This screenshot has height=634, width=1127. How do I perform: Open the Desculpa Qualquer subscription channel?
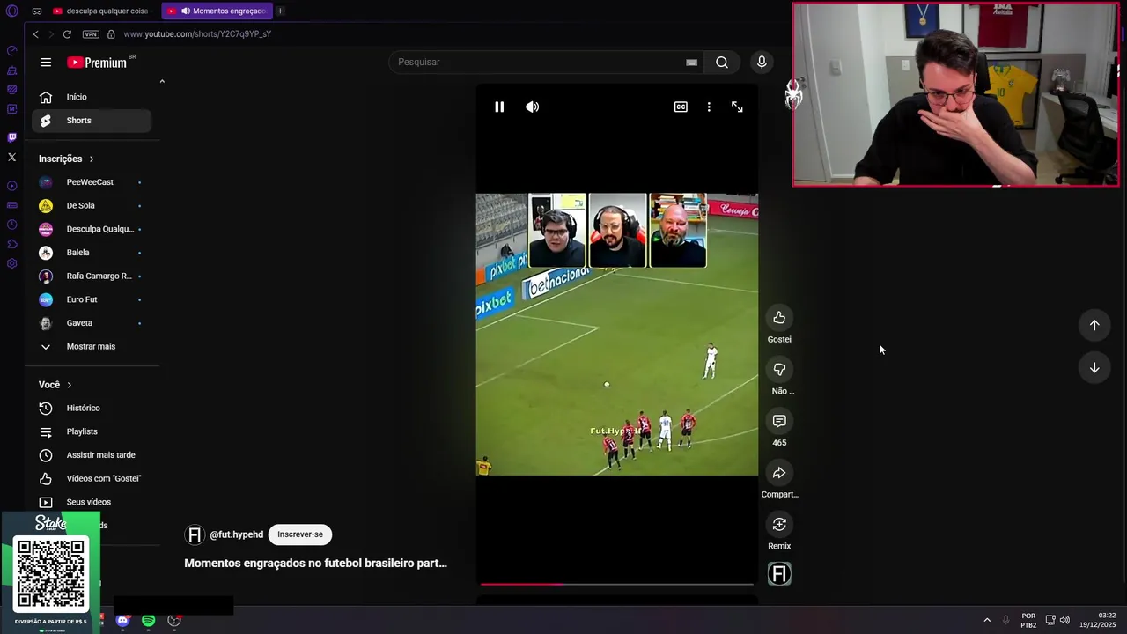[x=92, y=229]
